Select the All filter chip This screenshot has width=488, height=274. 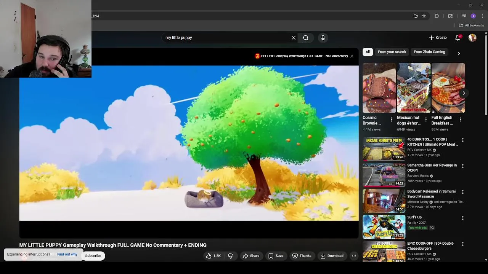click(x=368, y=52)
